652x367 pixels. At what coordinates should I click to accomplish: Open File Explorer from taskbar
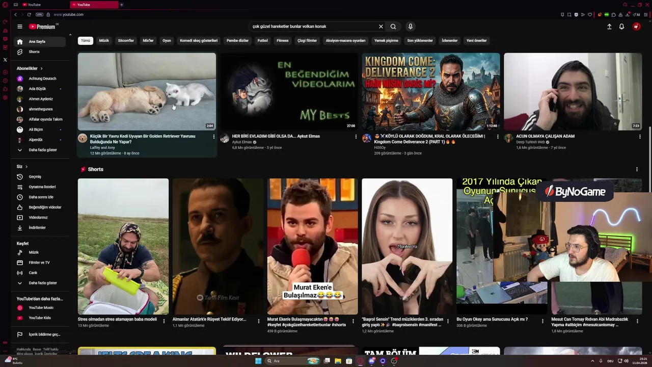tap(338, 361)
